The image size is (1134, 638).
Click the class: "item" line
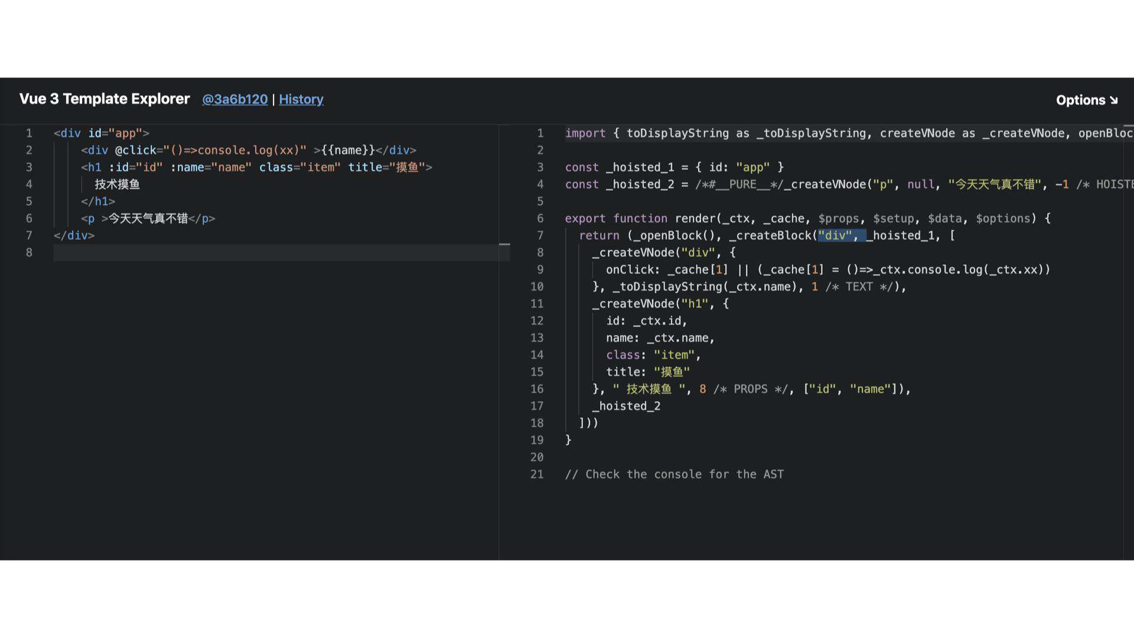pyautogui.click(x=653, y=355)
